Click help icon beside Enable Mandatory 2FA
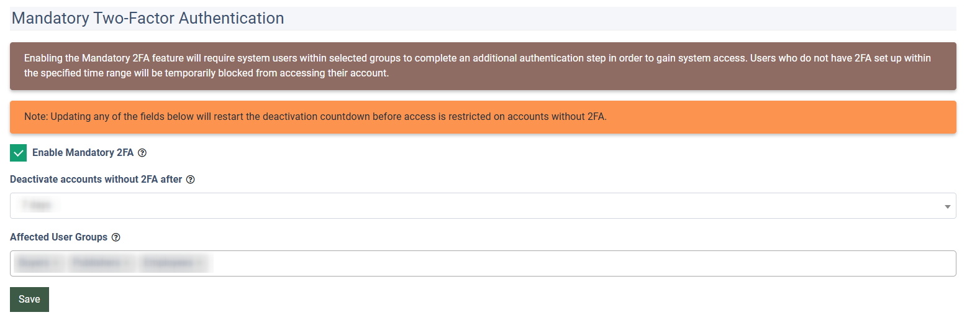 click(x=142, y=153)
